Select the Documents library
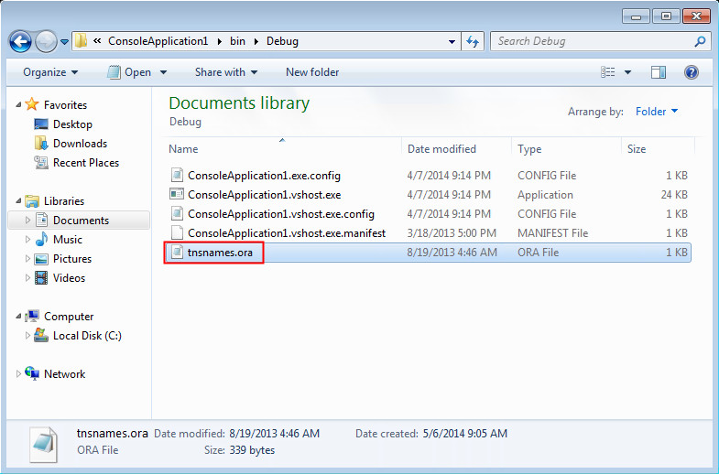The image size is (719, 474). click(81, 221)
